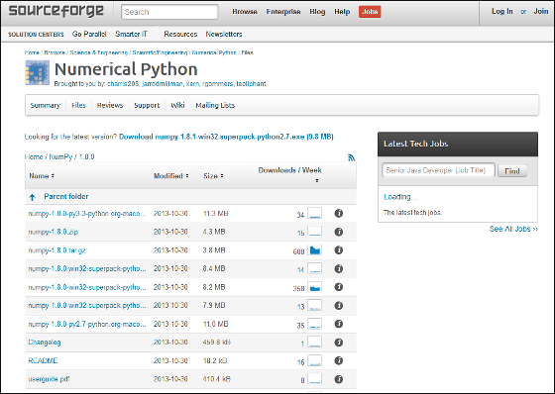Open userguide.pdf file link
The image size is (555, 394).
49,379
